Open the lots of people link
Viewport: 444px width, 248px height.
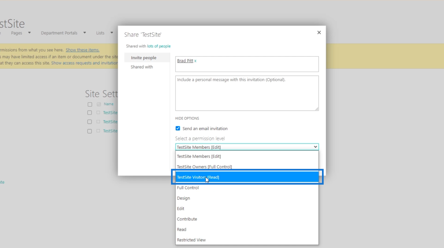pyautogui.click(x=159, y=46)
